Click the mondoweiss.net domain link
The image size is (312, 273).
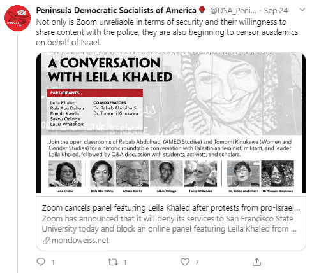[80, 241]
